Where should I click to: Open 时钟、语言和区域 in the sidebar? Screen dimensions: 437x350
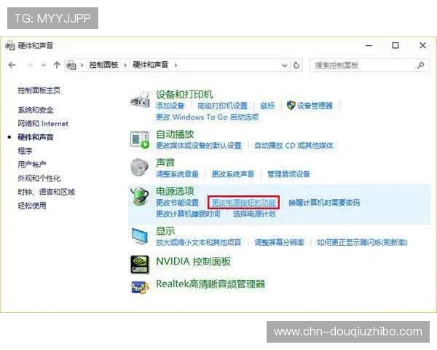[47, 192]
